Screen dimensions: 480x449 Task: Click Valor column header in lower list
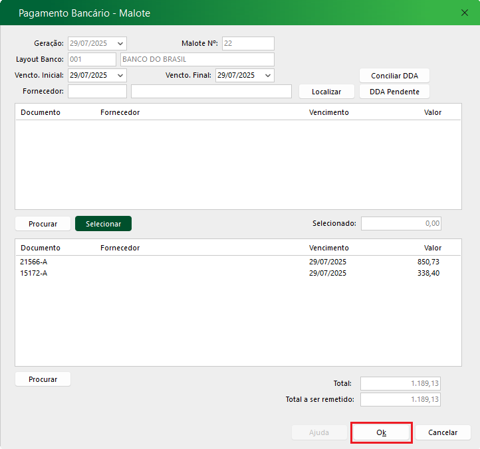click(x=432, y=248)
